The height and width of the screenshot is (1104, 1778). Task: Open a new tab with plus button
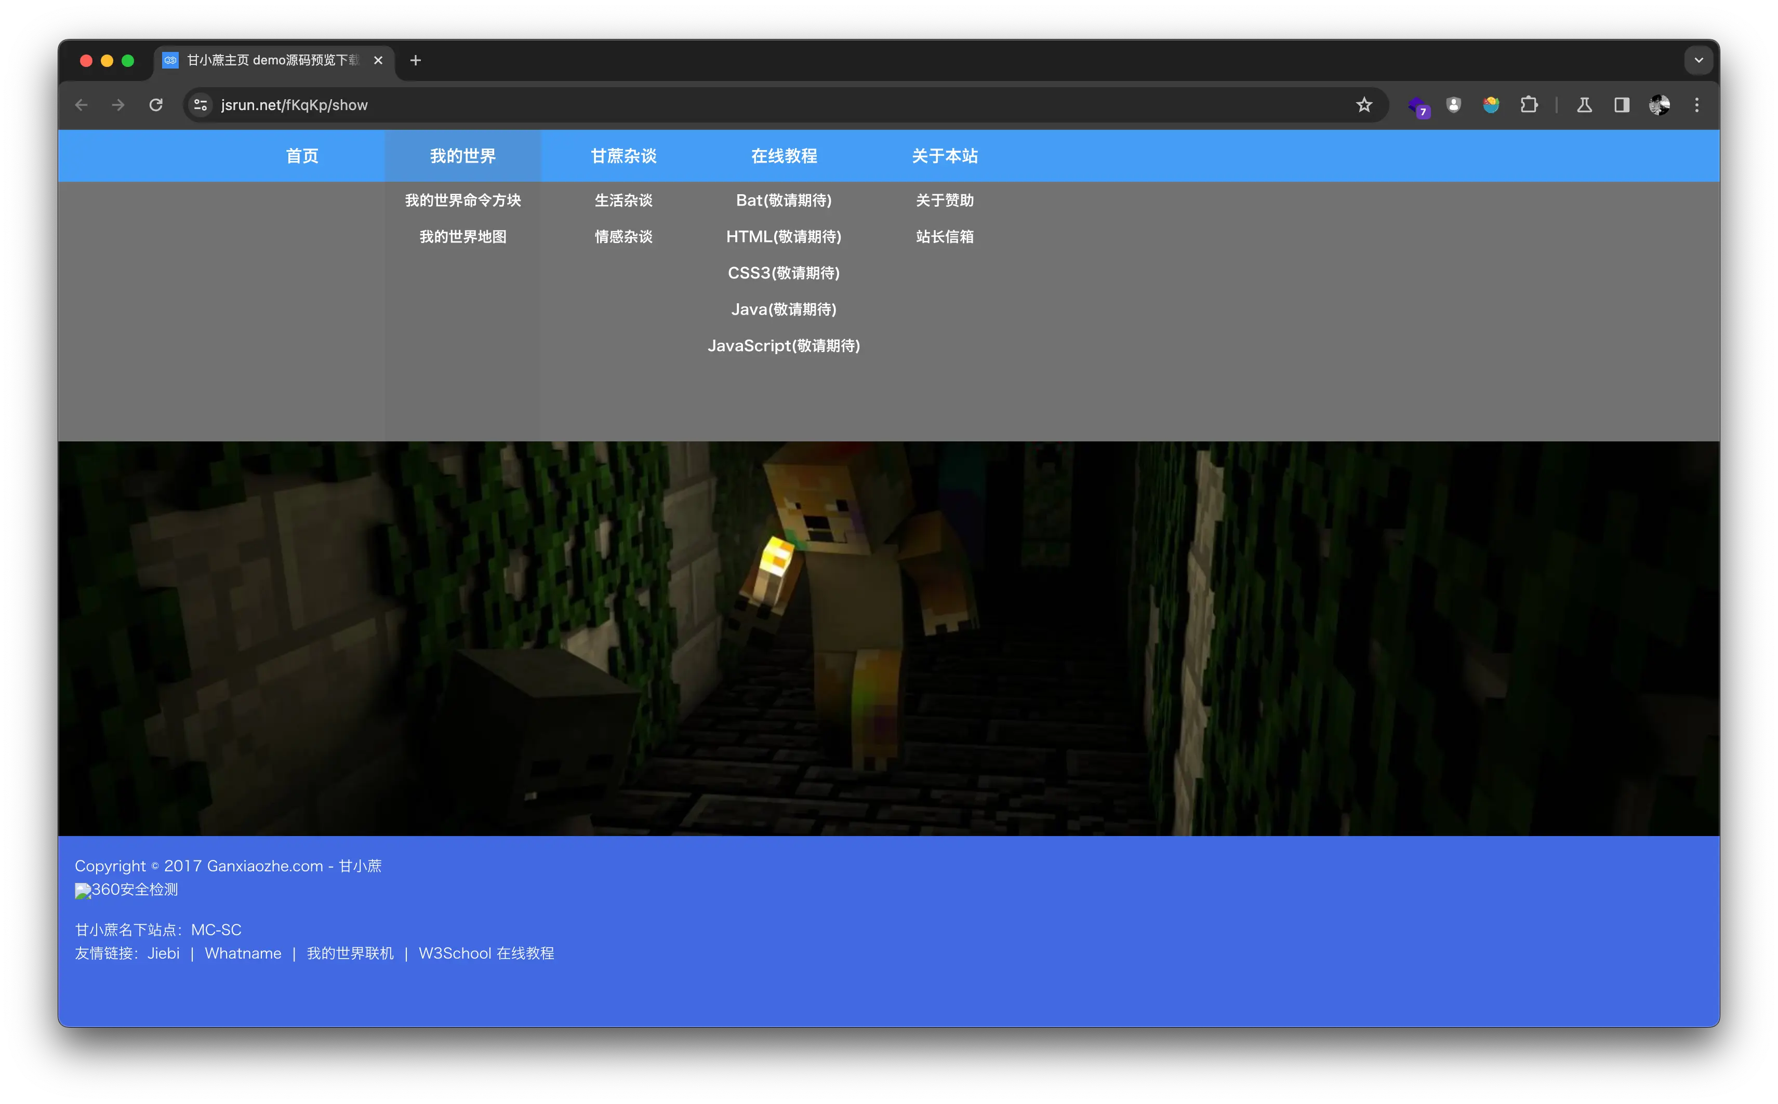pyautogui.click(x=416, y=61)
